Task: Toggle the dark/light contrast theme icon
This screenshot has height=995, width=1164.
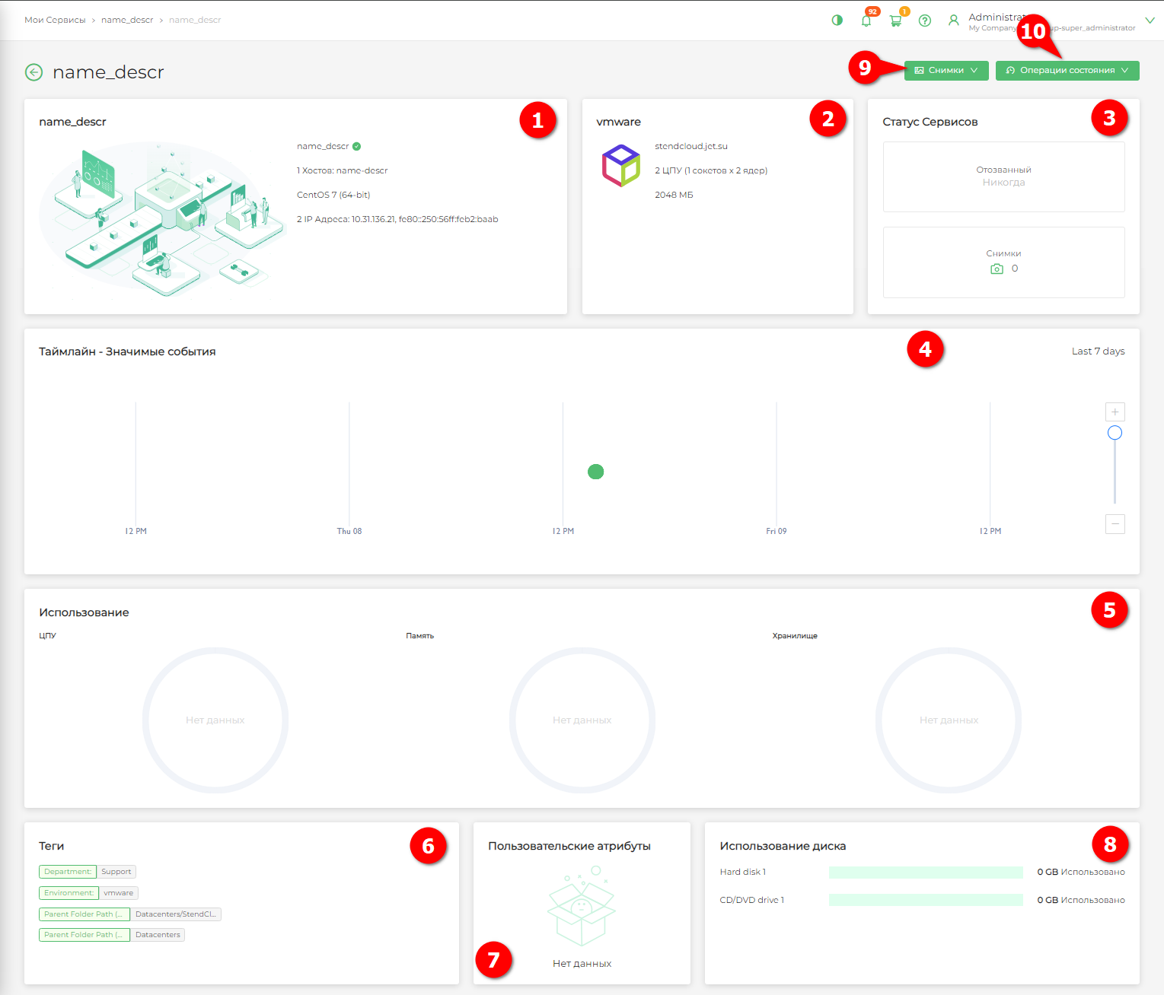Action: tap(837, 21)
